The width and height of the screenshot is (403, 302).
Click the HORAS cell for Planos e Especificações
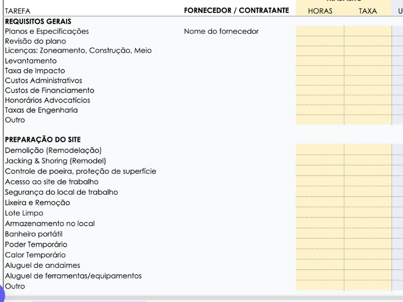click(320, 31)
